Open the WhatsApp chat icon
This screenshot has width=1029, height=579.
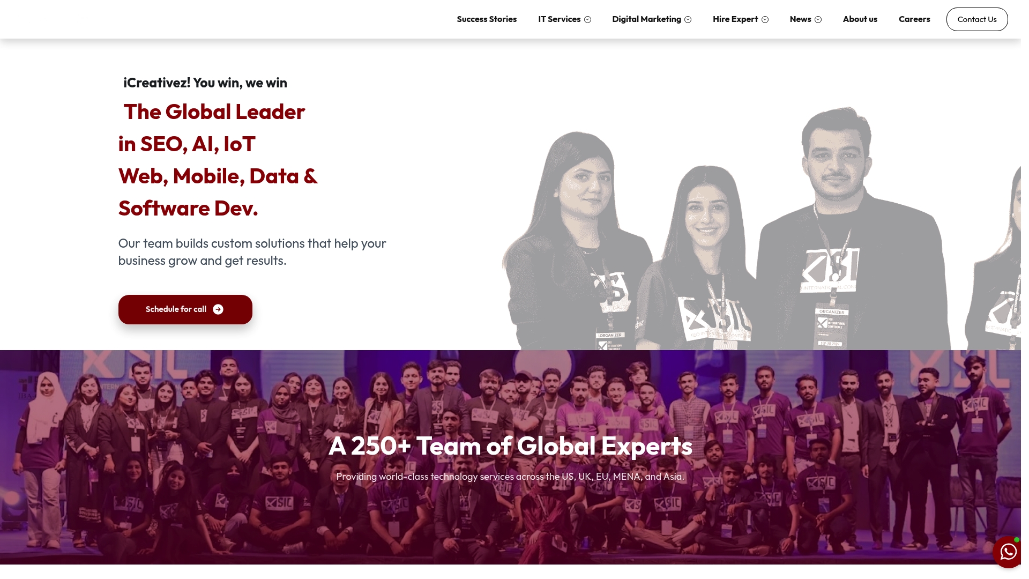click(x=1008, y=552)
